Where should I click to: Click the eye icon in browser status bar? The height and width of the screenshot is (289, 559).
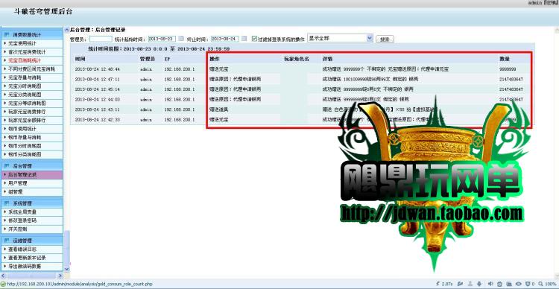tap(519, 284)
